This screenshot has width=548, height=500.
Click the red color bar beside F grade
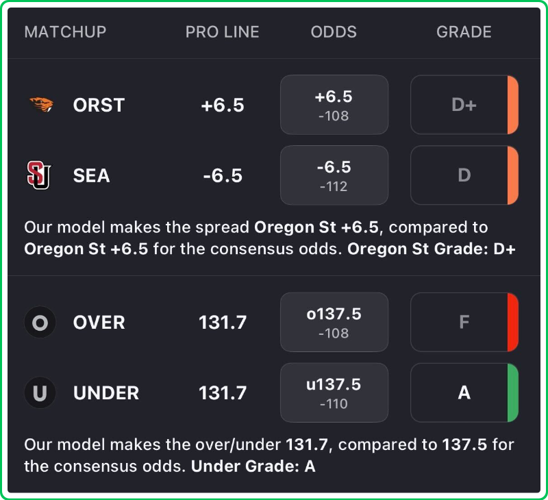click(512, 322)
